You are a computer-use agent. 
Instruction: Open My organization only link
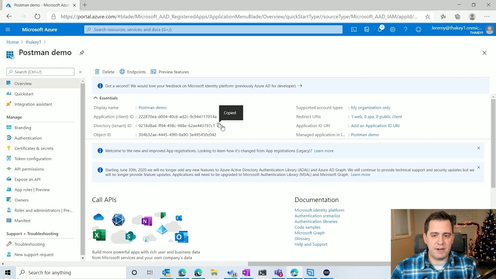point(370,108)
